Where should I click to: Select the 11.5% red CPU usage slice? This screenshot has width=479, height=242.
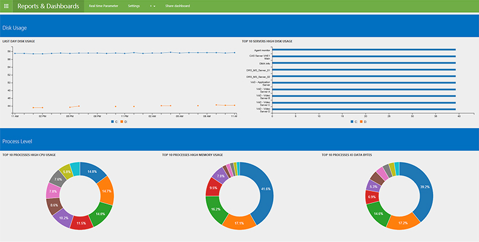81,223
